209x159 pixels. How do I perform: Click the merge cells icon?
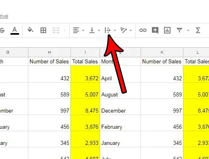(x=56, y=30)
